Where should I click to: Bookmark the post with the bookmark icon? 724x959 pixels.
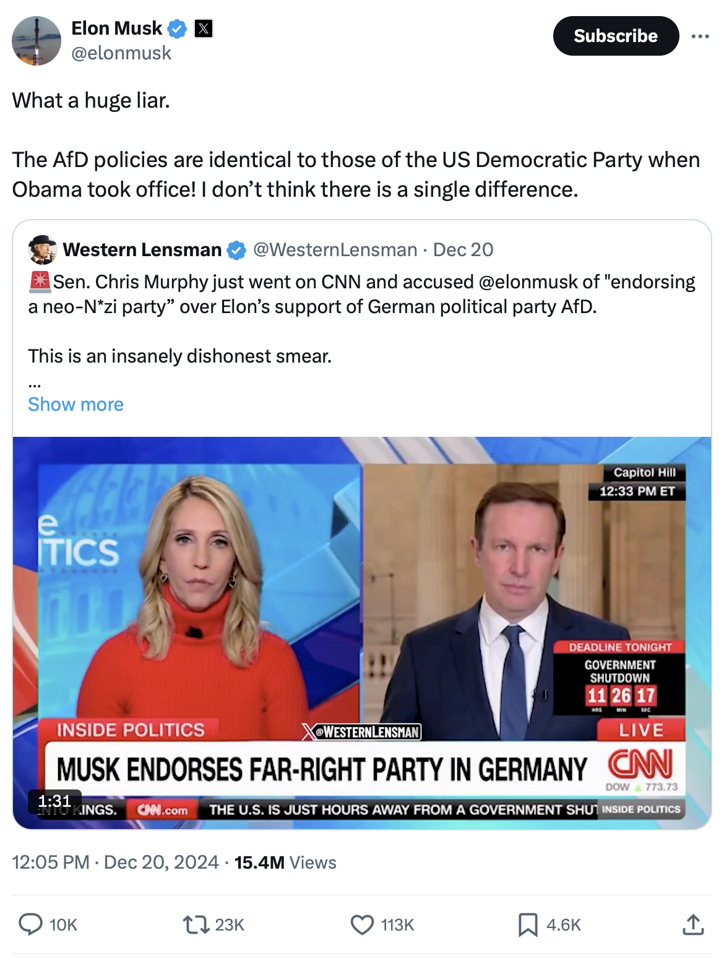[x=528, y=924]
